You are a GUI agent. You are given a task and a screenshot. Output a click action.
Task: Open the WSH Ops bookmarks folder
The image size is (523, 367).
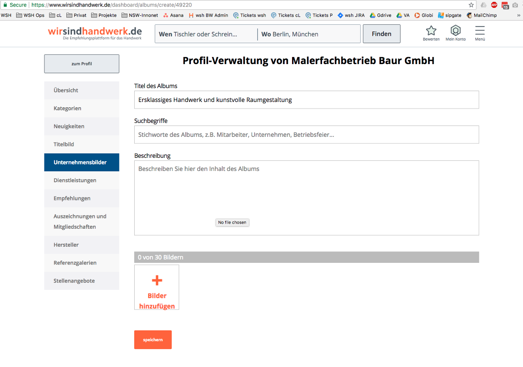point(30,15)
